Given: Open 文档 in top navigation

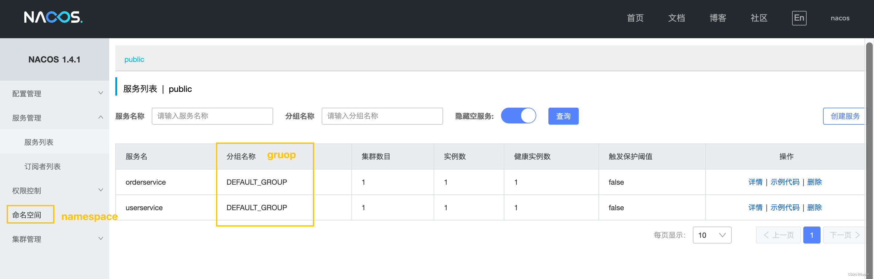Looking at the screenshot, I should (x=676, y=18).
